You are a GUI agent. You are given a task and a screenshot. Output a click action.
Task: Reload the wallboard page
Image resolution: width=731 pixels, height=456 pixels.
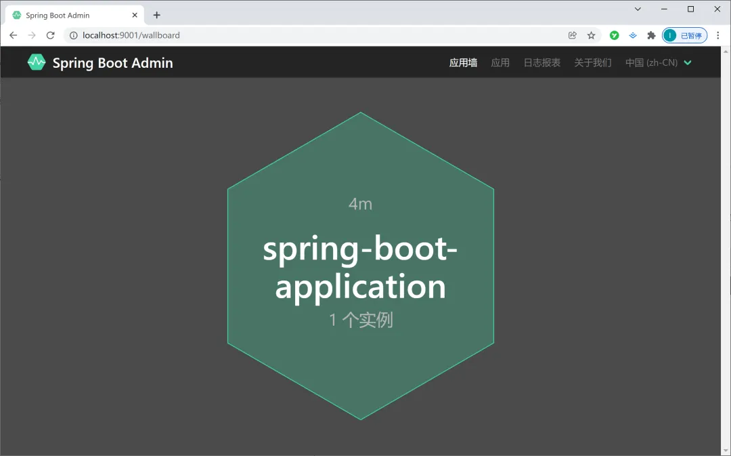50,35
